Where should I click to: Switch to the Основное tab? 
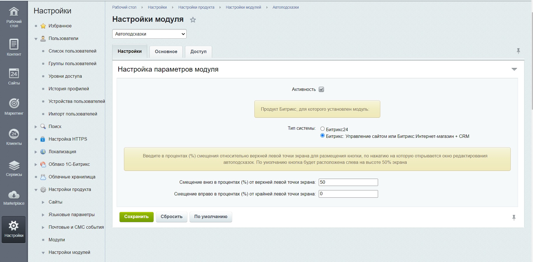[166, 52]
